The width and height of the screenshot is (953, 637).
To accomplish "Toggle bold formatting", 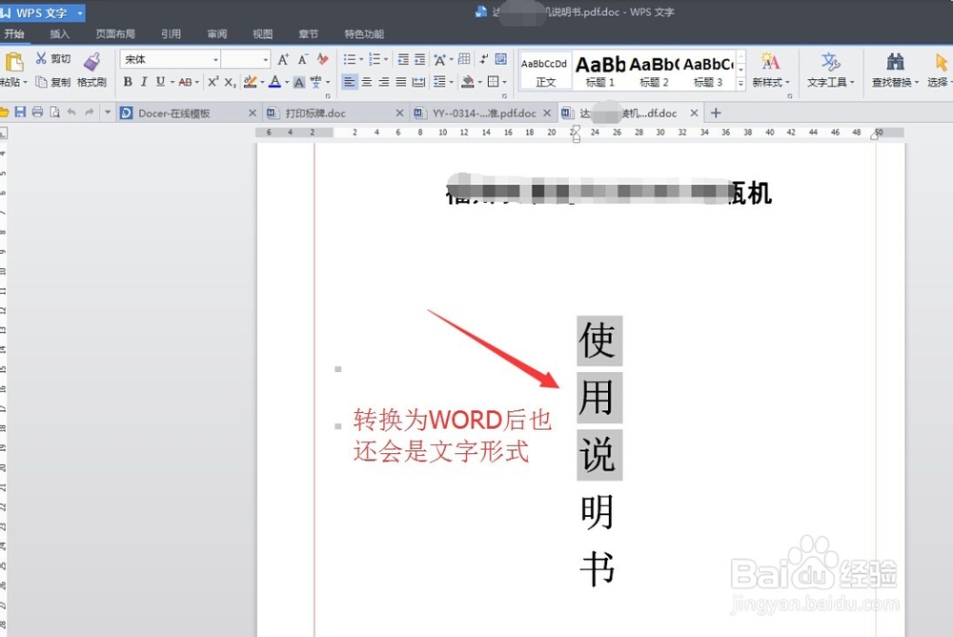I will point(128,81).
